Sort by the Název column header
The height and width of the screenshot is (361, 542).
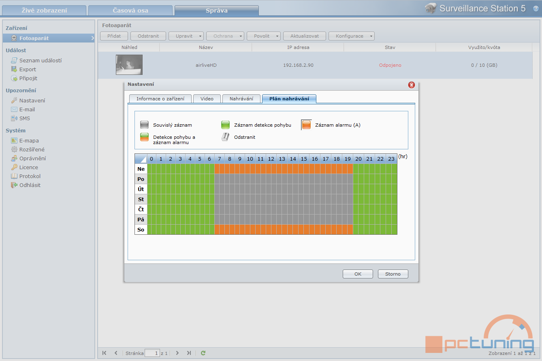pos(206,47)
